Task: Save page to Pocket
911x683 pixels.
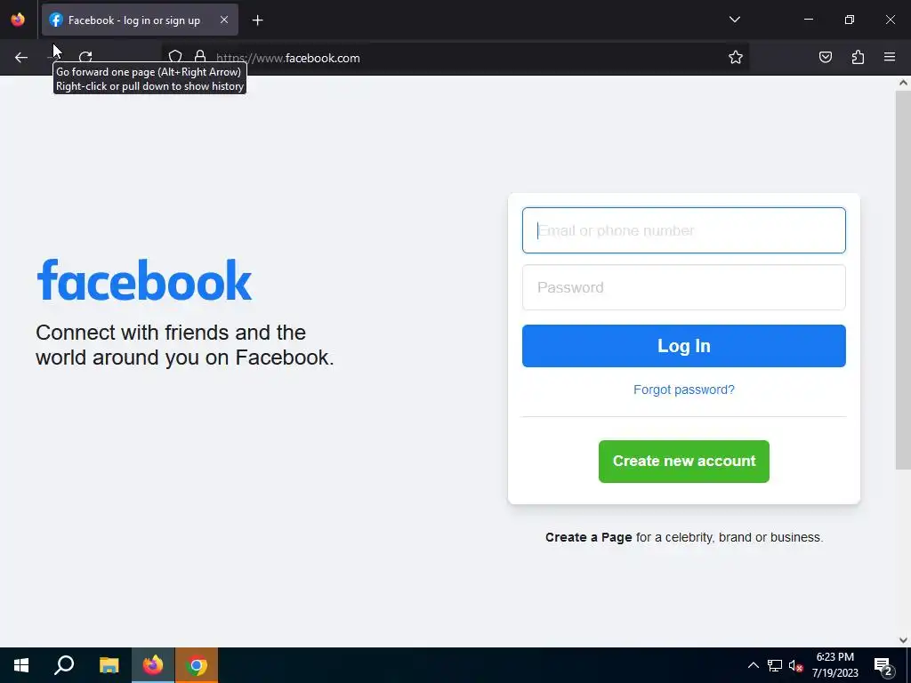Action: click(825, 57)
